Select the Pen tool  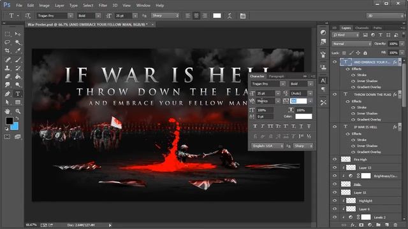pyautogui.click(x=7, y=94)
